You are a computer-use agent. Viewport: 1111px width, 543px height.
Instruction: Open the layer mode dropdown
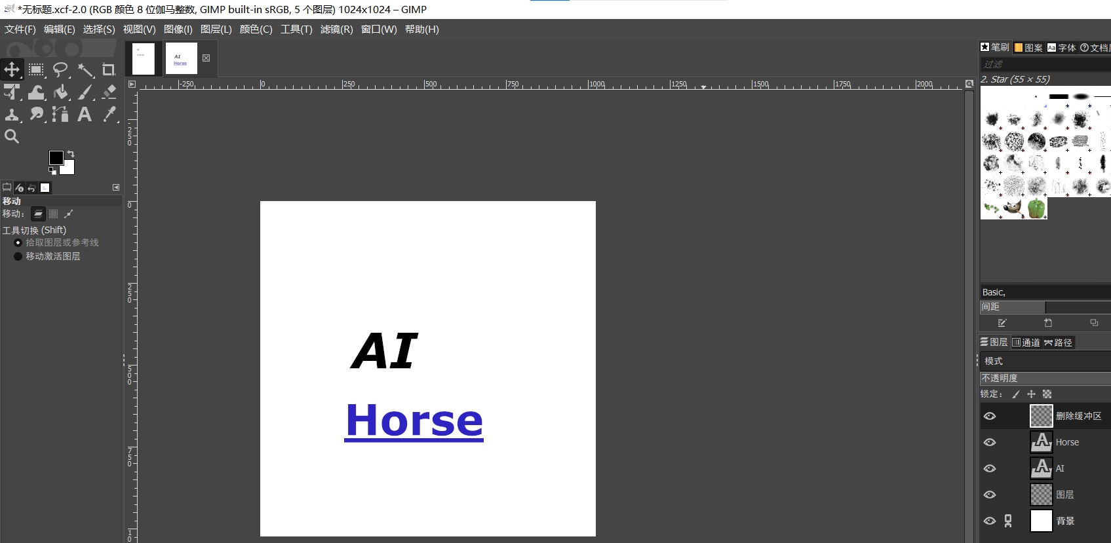click(1045, 361)
